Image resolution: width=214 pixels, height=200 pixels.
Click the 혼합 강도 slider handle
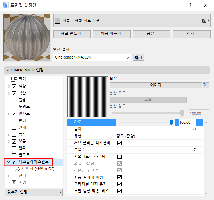click(182, 113)
